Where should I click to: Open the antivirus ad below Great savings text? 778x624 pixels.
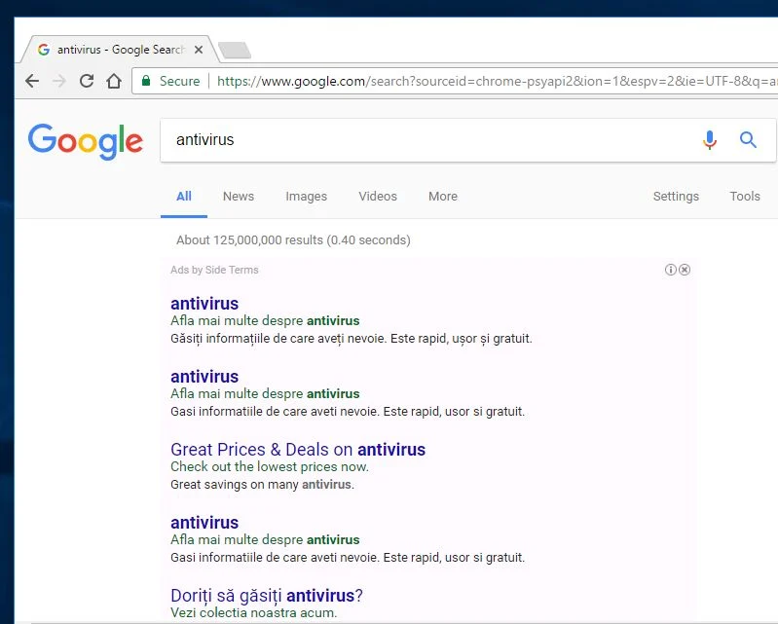pos(204,523)
